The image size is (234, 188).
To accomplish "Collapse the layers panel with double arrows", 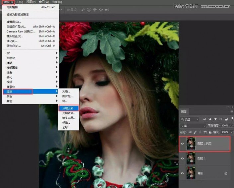I will (x=228, y=107).
